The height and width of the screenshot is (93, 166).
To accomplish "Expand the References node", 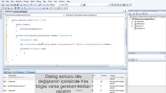I will [132, 24].
